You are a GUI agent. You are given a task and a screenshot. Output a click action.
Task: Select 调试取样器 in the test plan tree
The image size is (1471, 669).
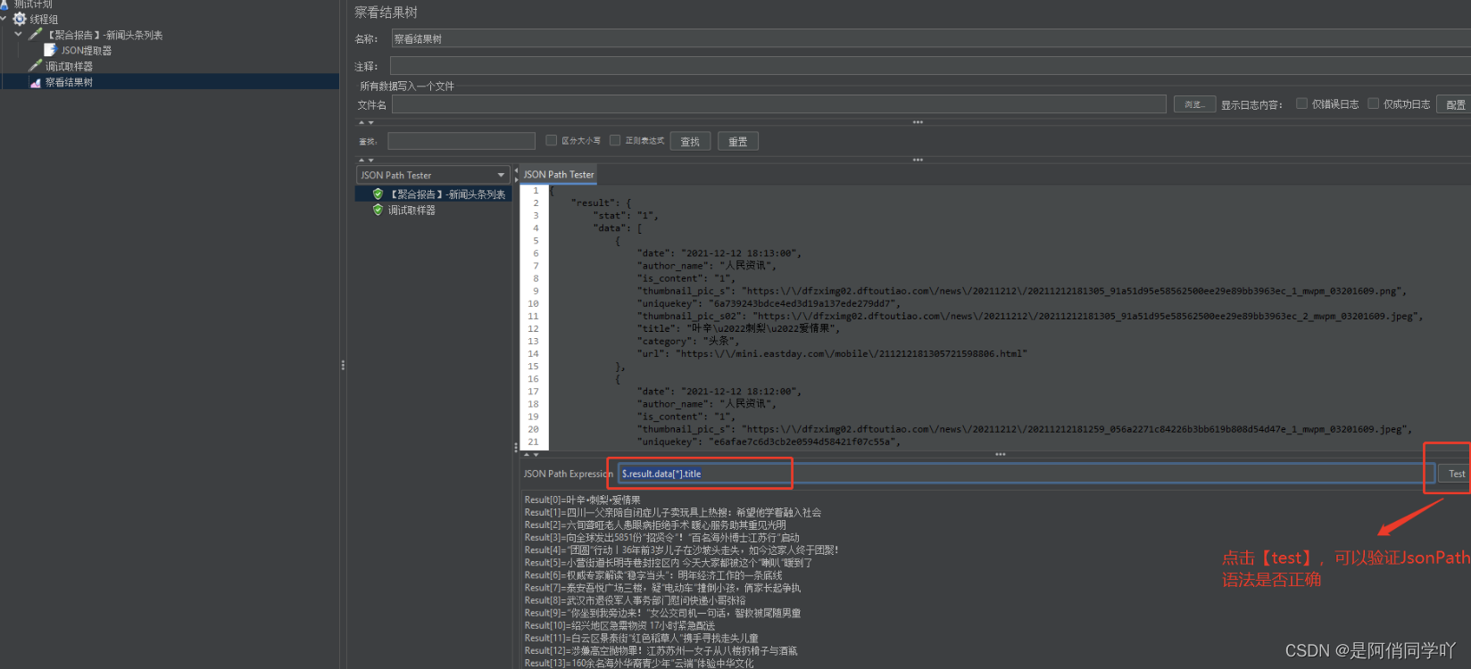tap(69, 66)
